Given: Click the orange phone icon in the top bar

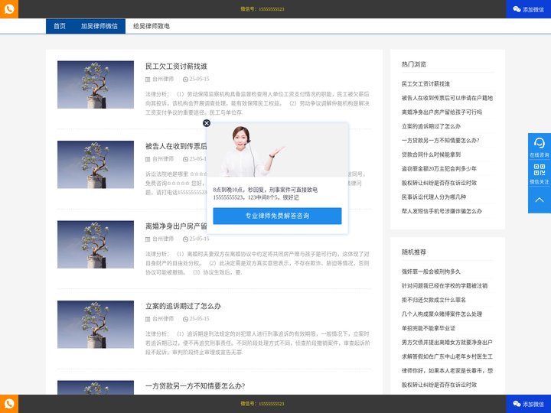Looking at the screenshot, I should [x=9, y=8].
